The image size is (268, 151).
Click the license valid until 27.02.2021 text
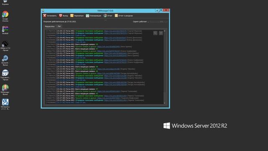59,21
